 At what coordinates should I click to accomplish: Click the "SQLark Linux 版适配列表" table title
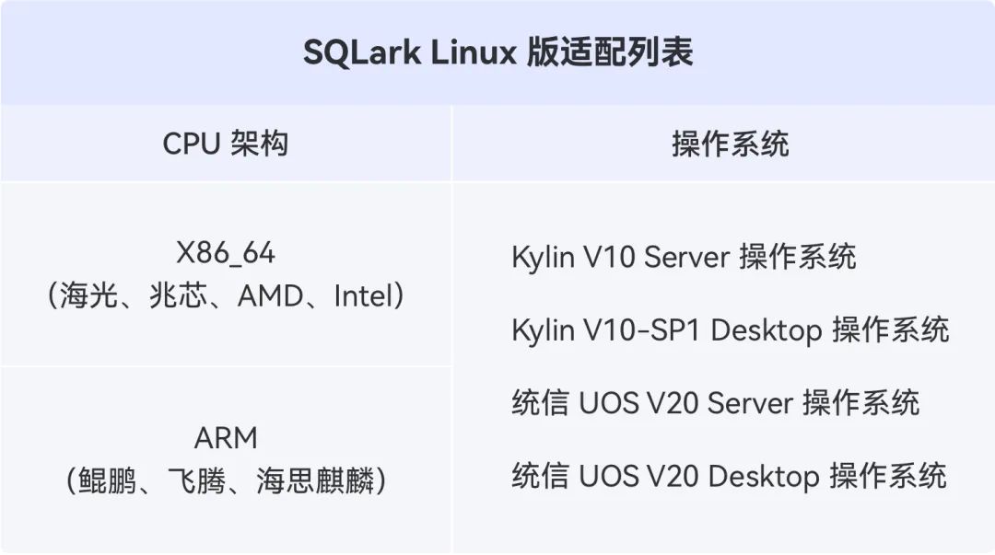pyautogui.click(x=497, y=52)
